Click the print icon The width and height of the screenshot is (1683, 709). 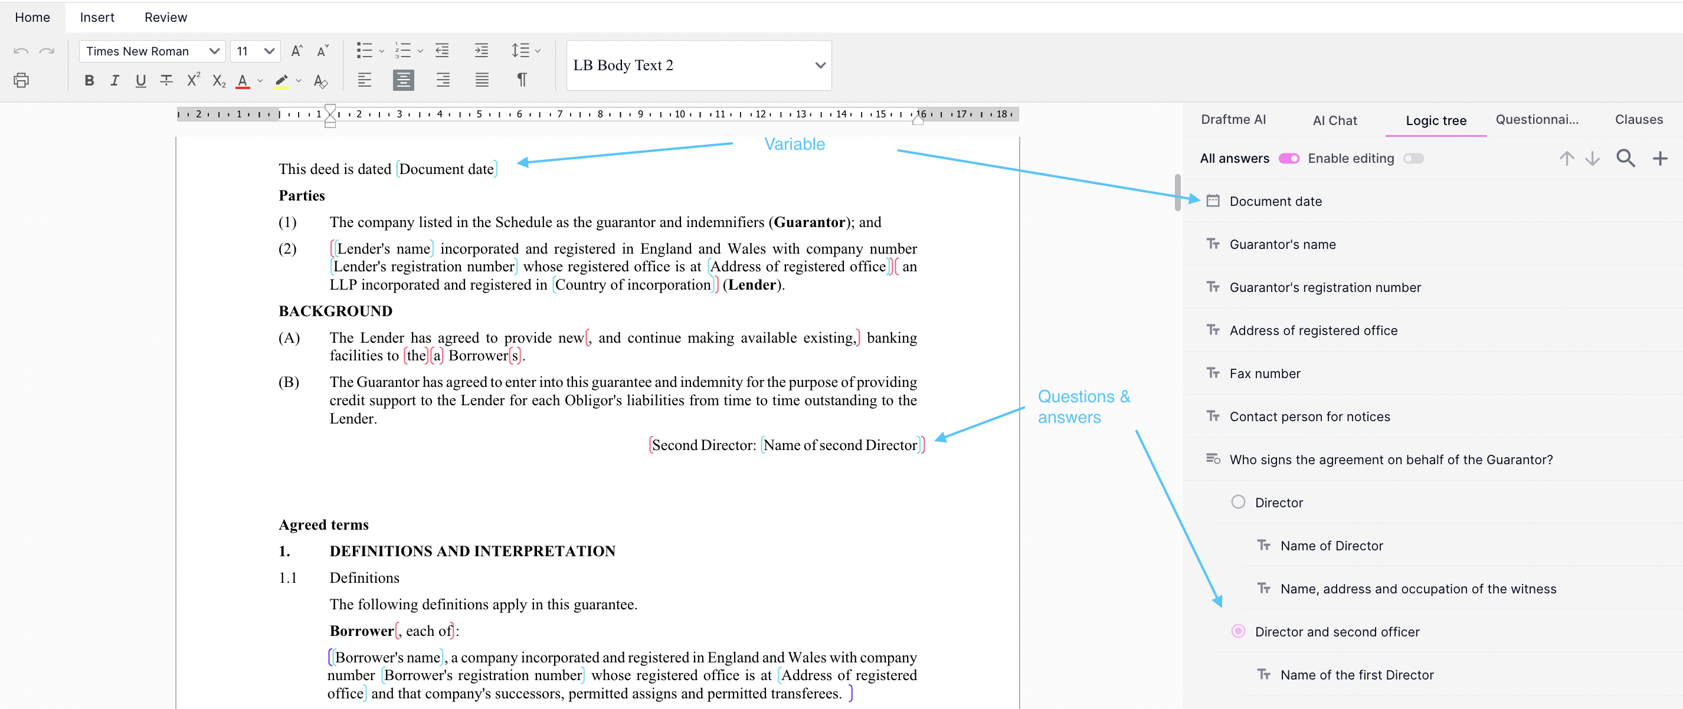click(x=21, y=80)
